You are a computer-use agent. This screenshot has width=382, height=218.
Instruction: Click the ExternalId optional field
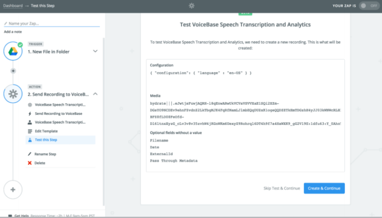161,154
